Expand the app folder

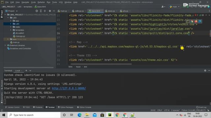(x=11, y=21)
